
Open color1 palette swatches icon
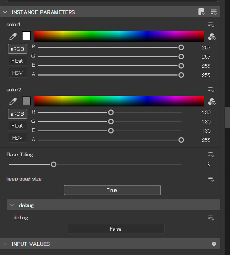(212, 36)
